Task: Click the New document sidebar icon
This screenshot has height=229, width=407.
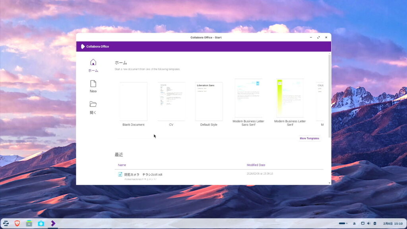Action: [93, 84]
